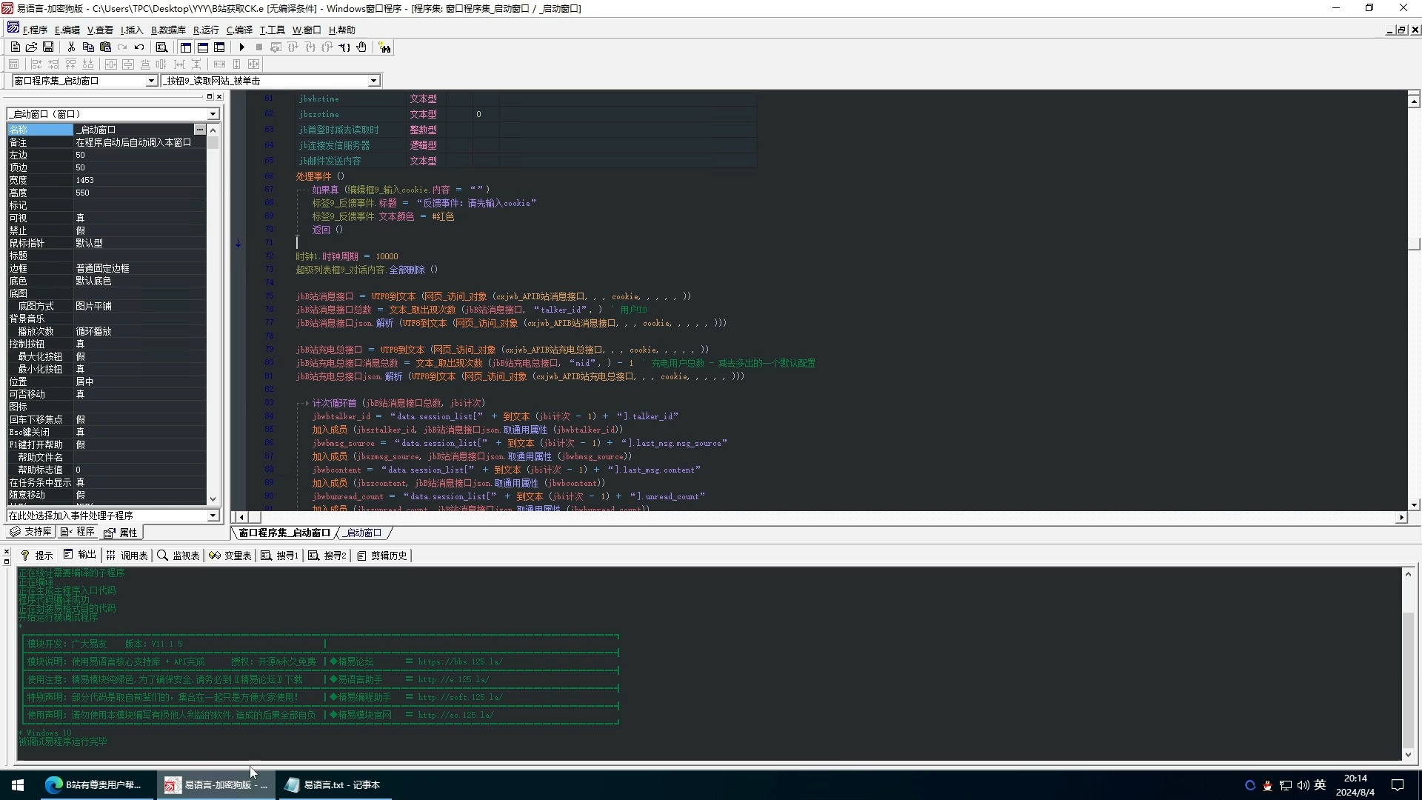Image resolution: width=1422 pixels, height=800 pixels.
Task: Switch to the _启动窗口 editor tab
Action: coord(364,533)
